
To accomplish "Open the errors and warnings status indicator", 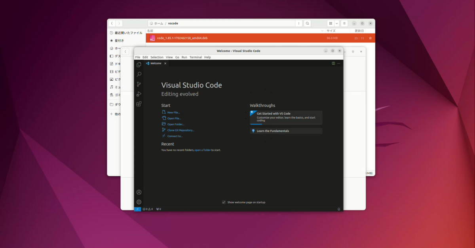I will click(148, 209).
